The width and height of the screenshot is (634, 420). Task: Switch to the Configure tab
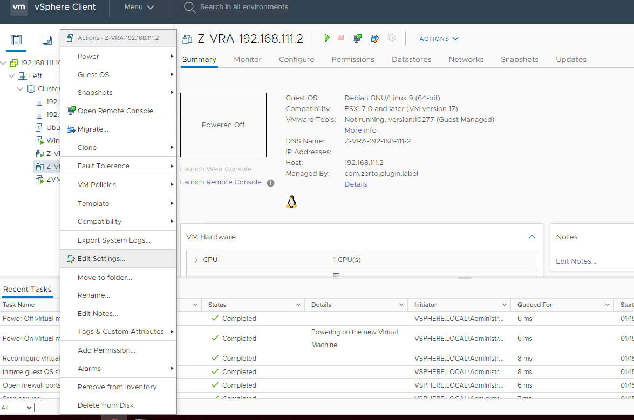(296, 59)
